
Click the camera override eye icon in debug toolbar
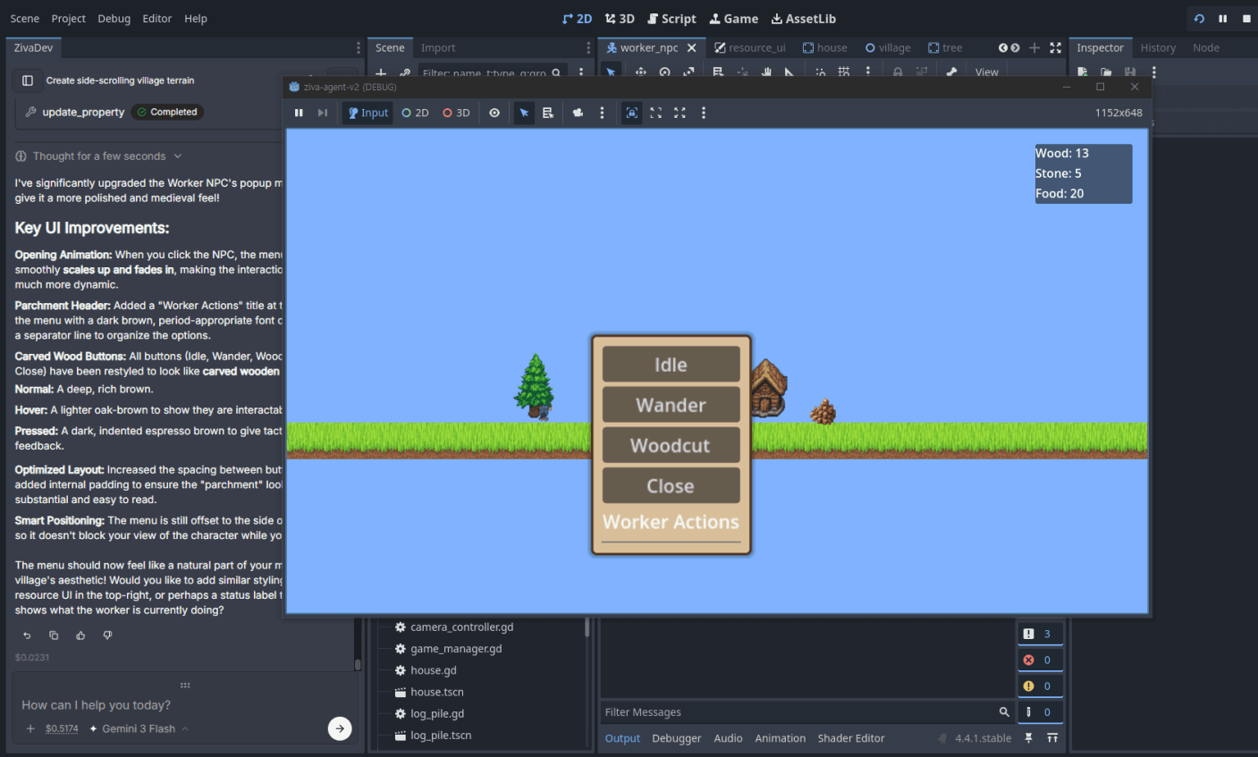coord(493,113)
